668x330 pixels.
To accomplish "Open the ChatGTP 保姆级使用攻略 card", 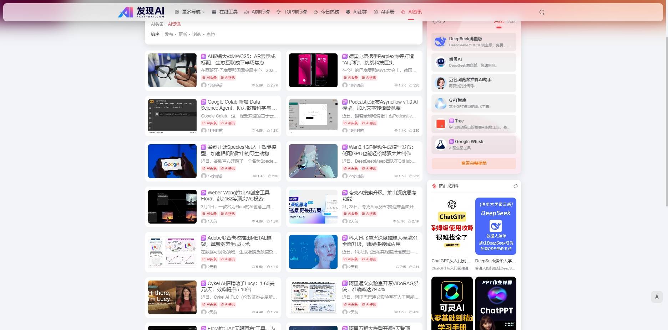I will tap(452, 226).
